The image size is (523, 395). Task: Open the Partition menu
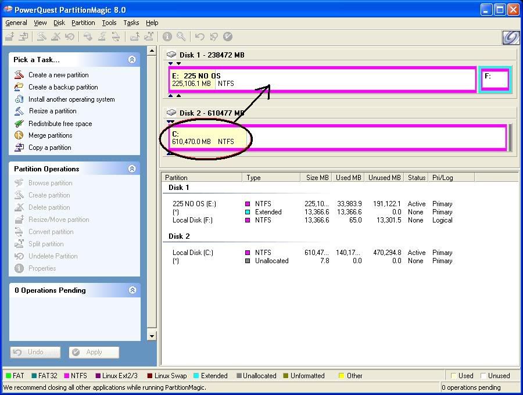click(83, 23)
